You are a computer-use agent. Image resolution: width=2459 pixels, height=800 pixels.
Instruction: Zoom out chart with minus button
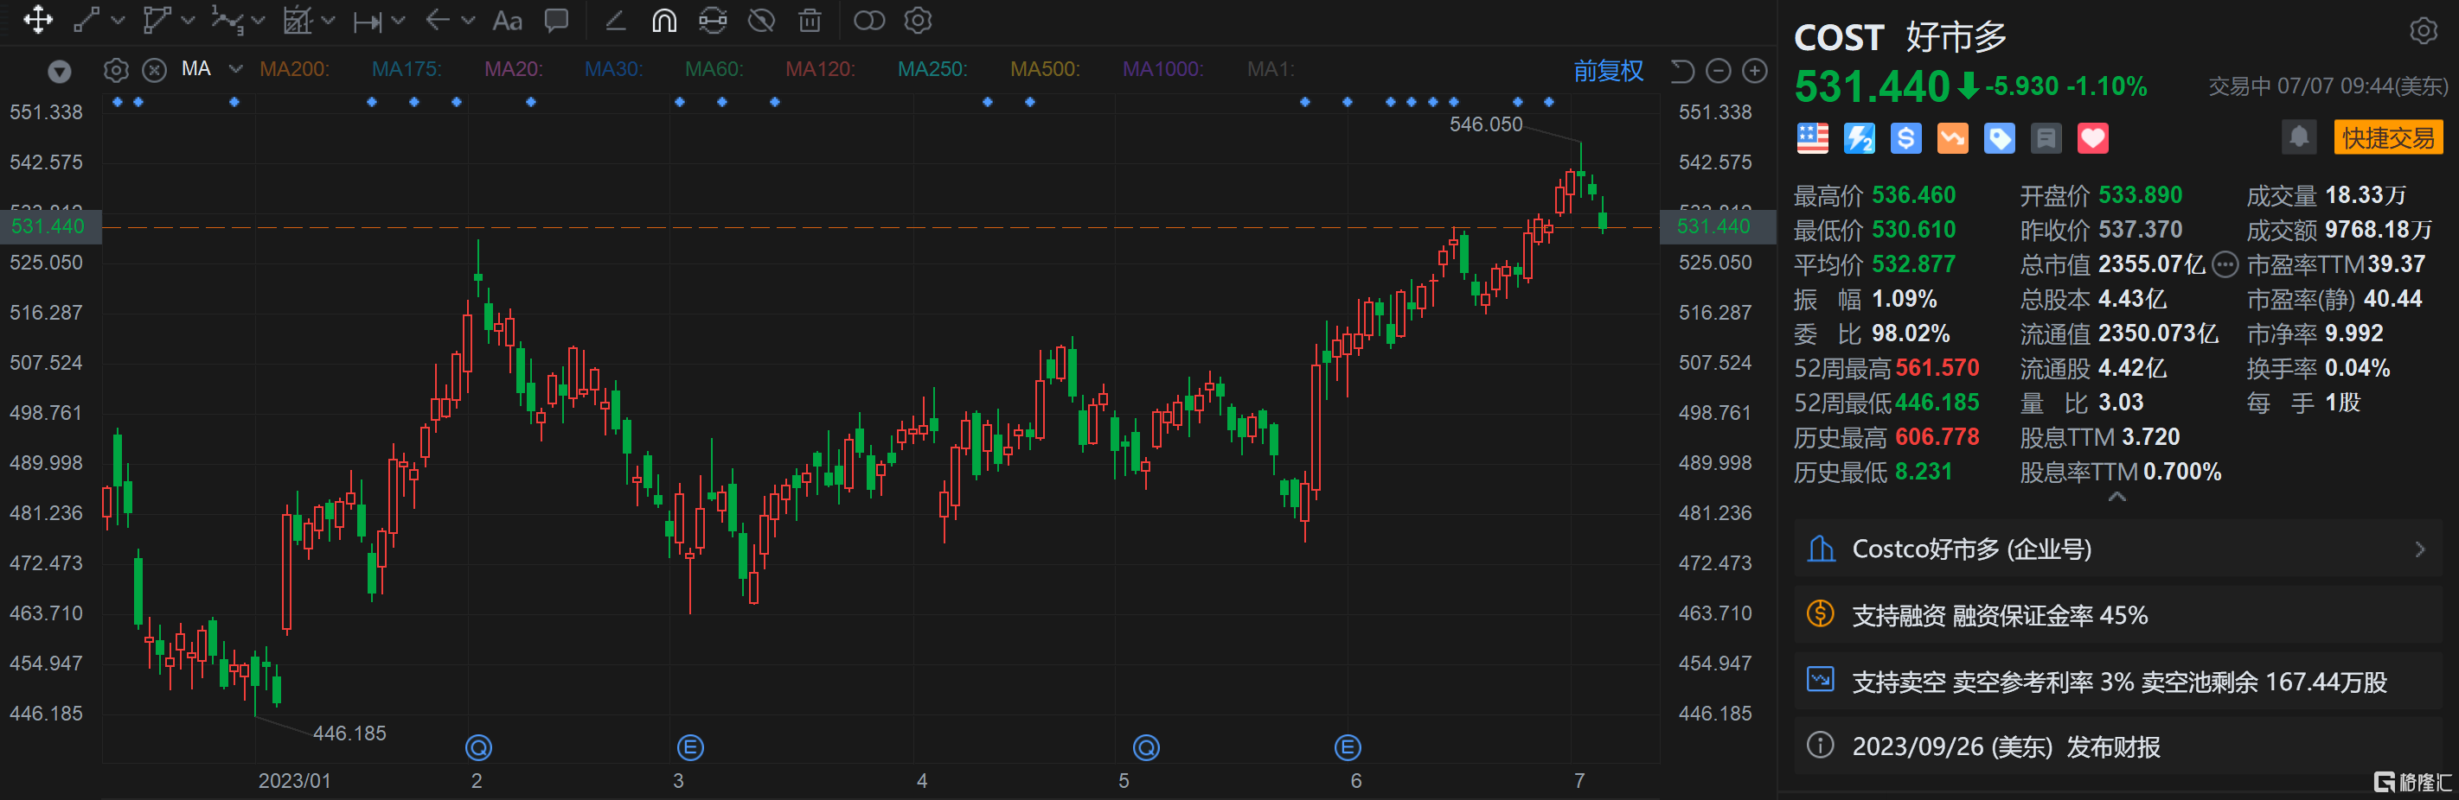tap(1719, 71)
